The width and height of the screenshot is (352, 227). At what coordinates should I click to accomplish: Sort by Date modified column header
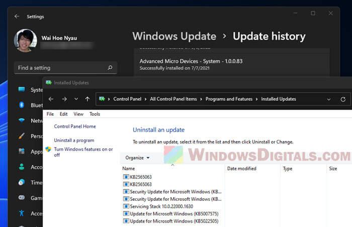pyautogui.click(x=252, y=169)
